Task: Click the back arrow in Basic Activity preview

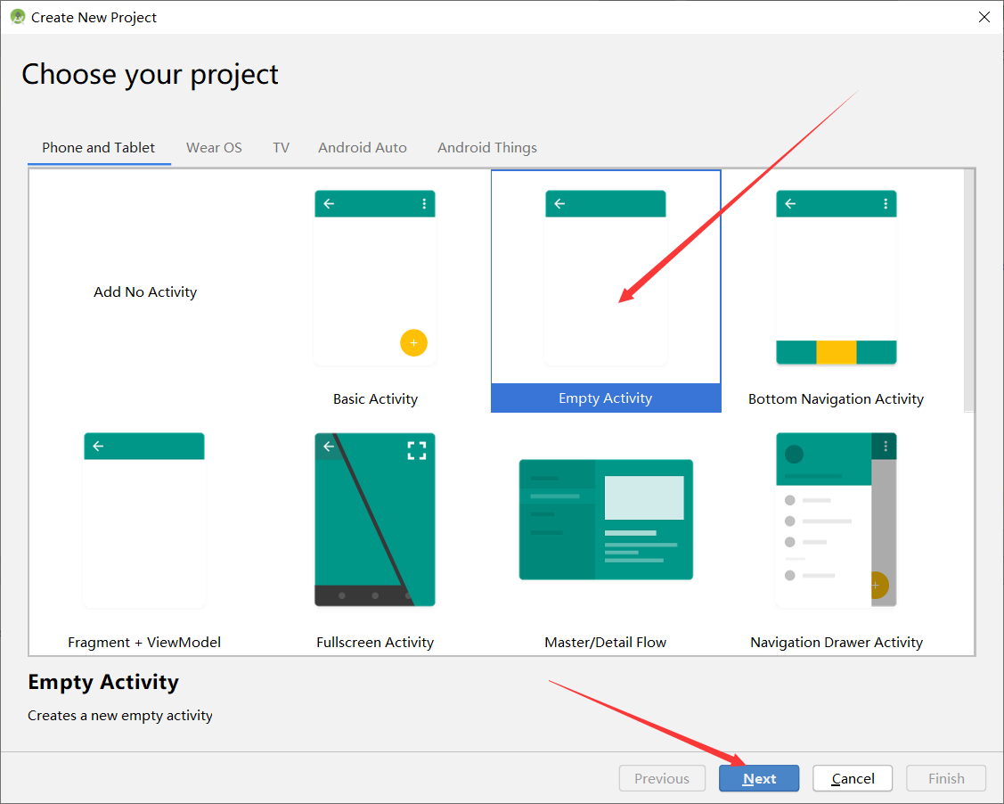Action: coord(329,204)
